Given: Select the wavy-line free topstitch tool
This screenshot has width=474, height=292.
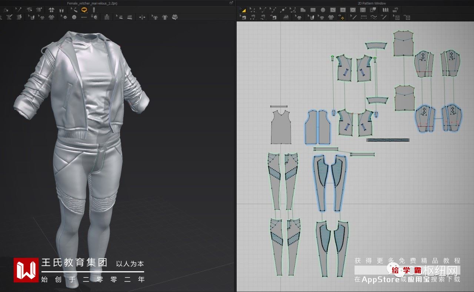Looking at the screenshot, I should [x=374, y=17].
